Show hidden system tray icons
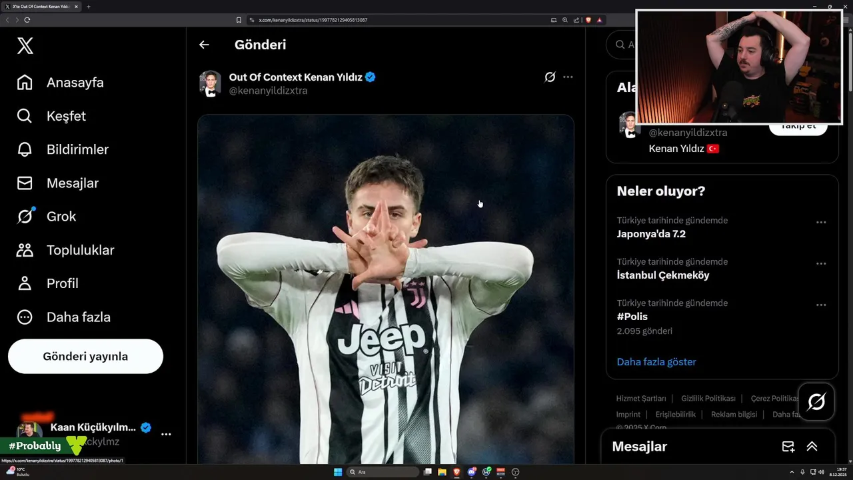Viewport: 853px width, 480px height. tap(792, 472)
